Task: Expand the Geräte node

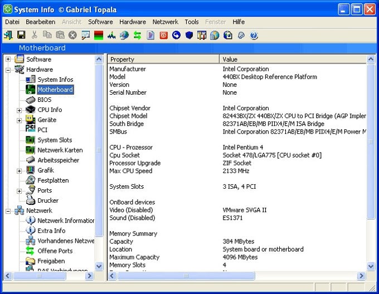Action: (x=19, y=120)
